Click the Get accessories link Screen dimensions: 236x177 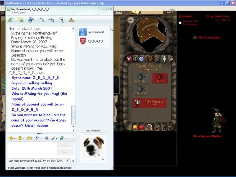click(x=93, y=131)
